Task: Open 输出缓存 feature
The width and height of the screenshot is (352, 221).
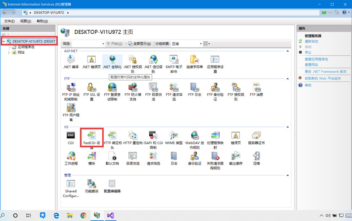Action: (x=236, y=158)
